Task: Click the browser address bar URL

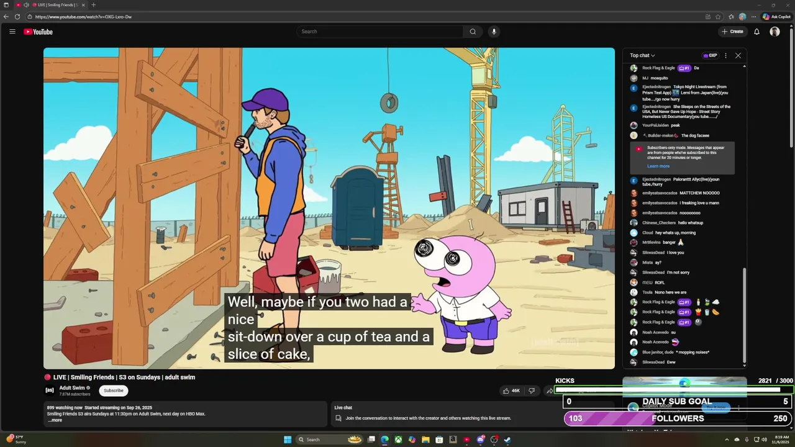Action: pos(83,17)
